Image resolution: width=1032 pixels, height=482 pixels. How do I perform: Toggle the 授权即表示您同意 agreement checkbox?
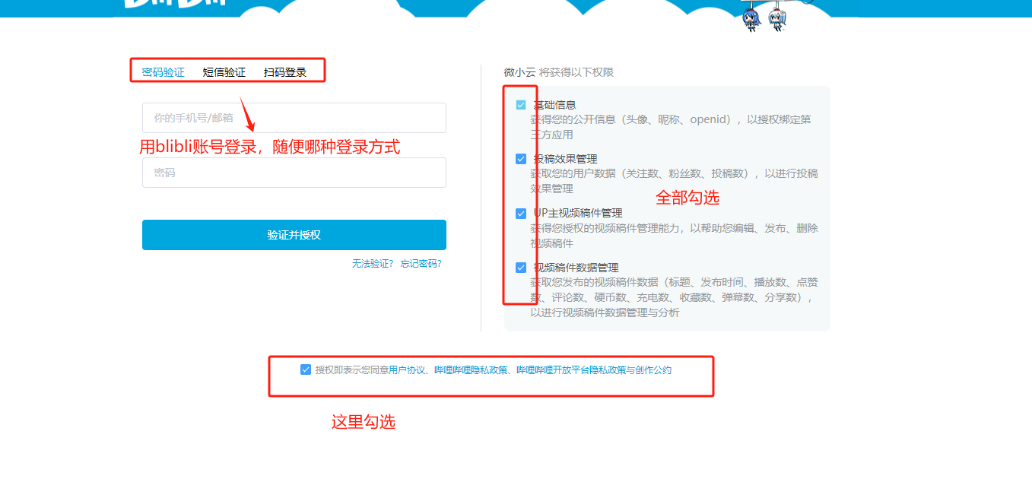click(x=306, y=369)
